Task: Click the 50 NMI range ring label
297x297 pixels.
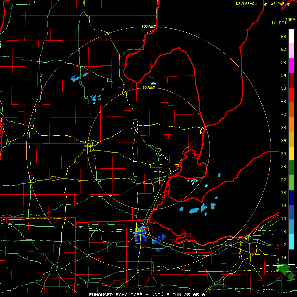Action: [x=148, y=87]
